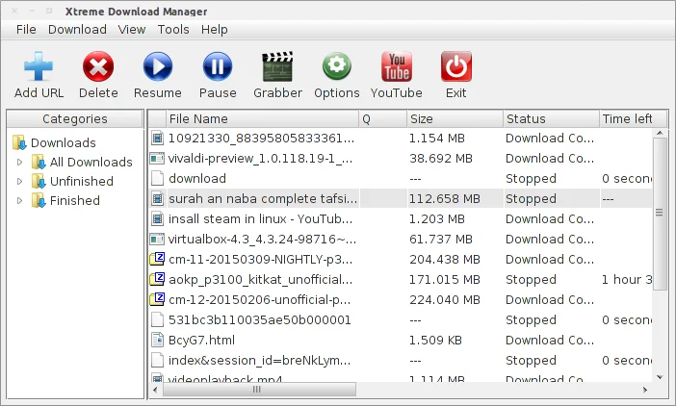Click HTML document icon of BcyG7.html
Screen dimensions: 676x406
point(157,341)
